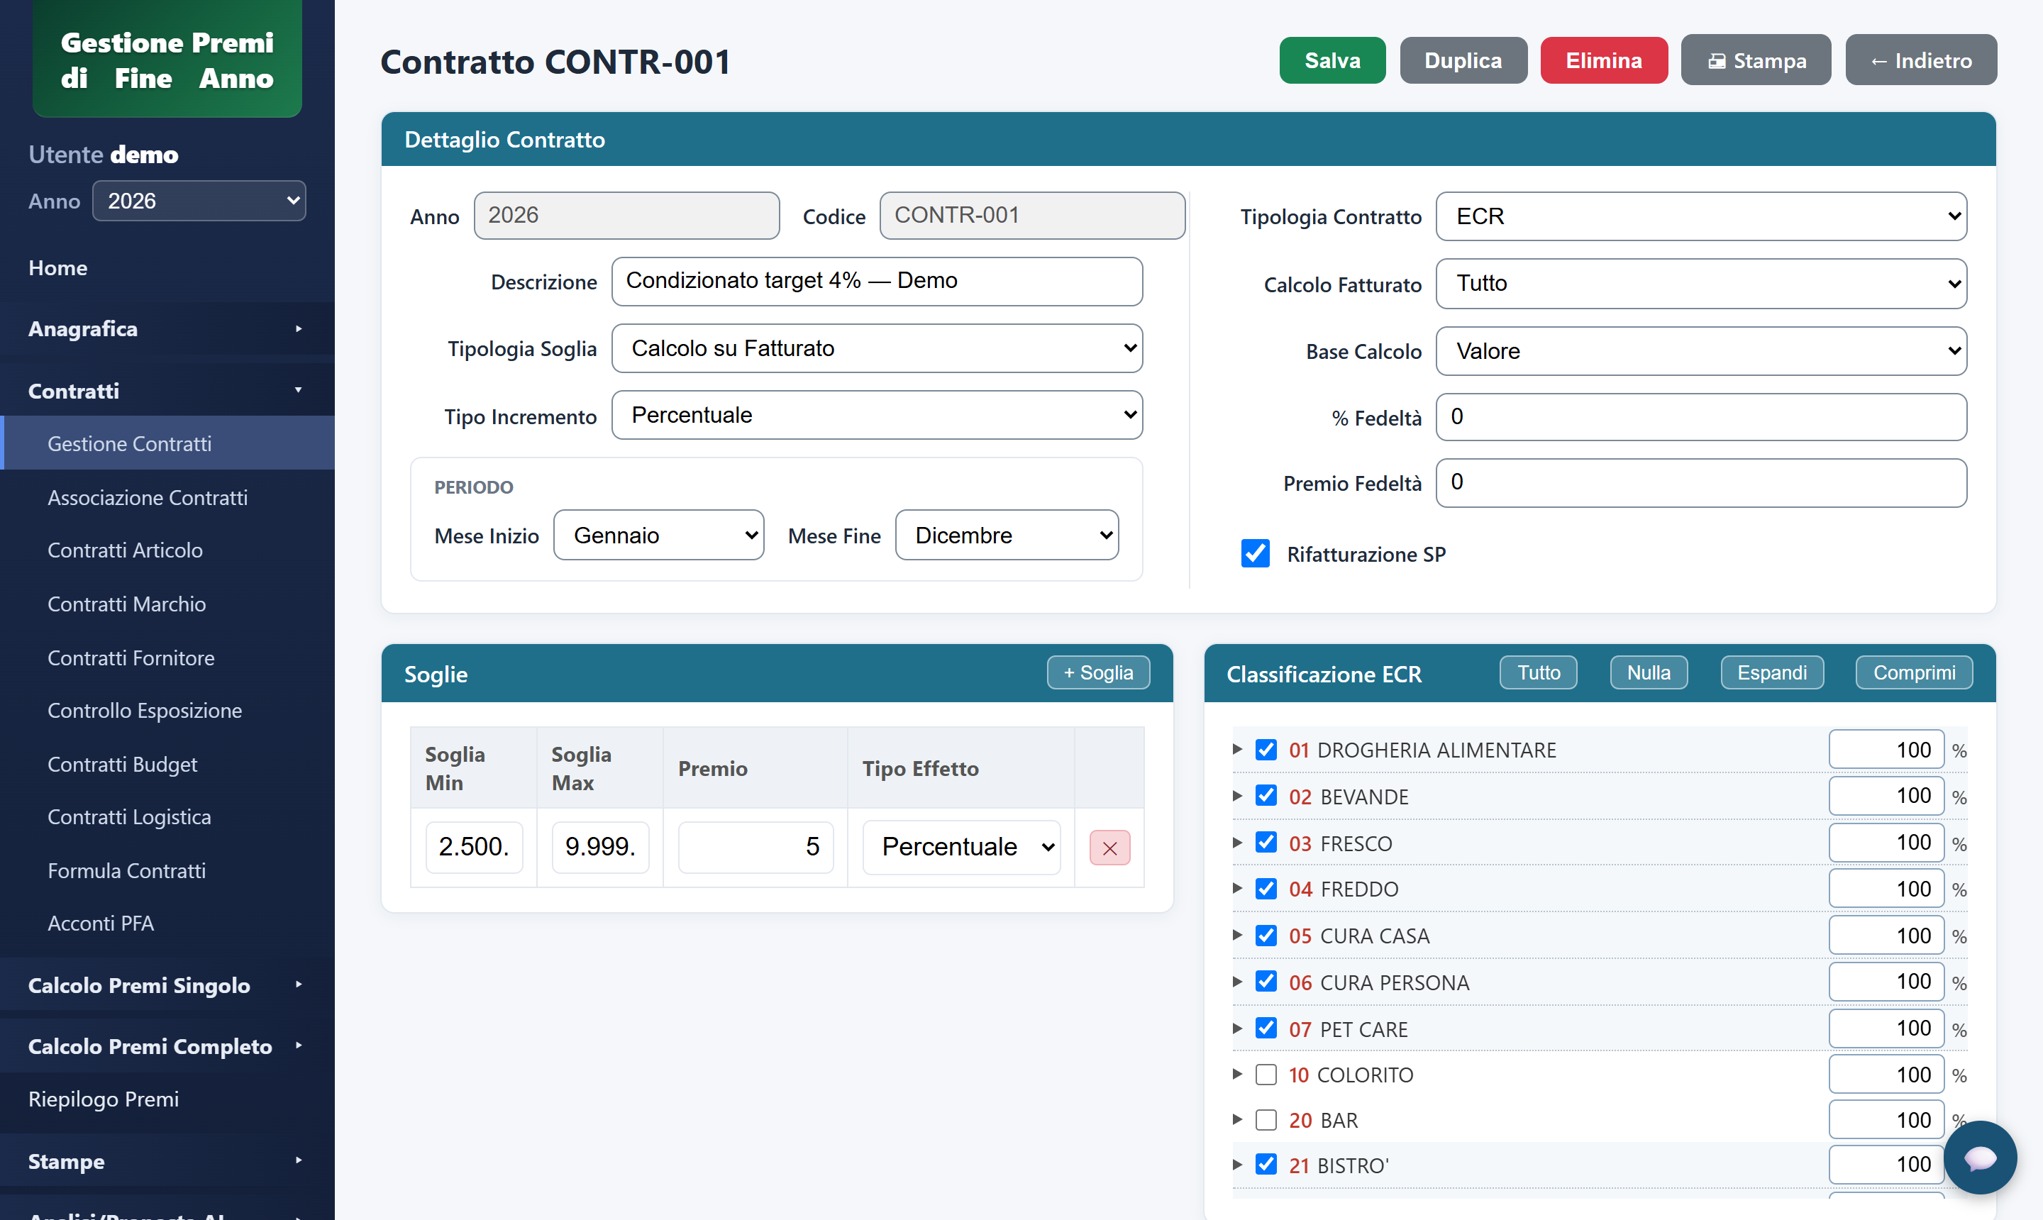Open the Anno year dropdown in sidebar
This screenshot has height=1220, width=2043.
pyautogui.click(x=199, y=201)
